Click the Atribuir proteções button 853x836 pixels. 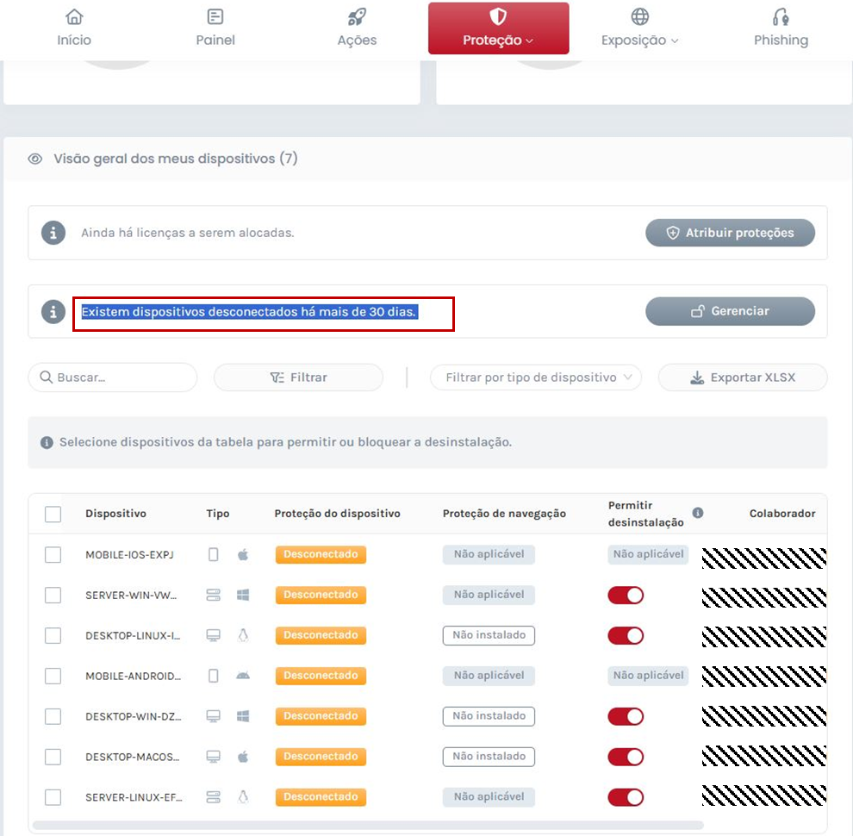click(x=730, y=232)
